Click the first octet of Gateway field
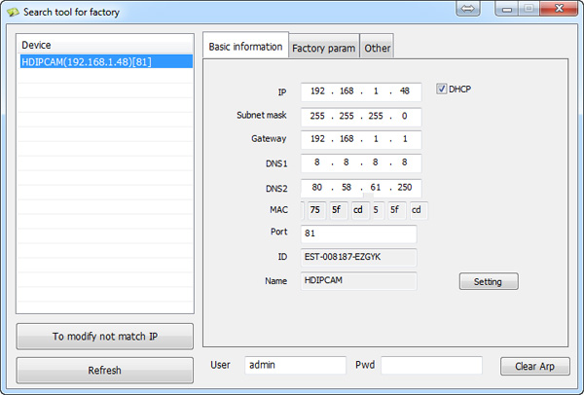Viewport: 584px width, 395px height. (317, 139)
